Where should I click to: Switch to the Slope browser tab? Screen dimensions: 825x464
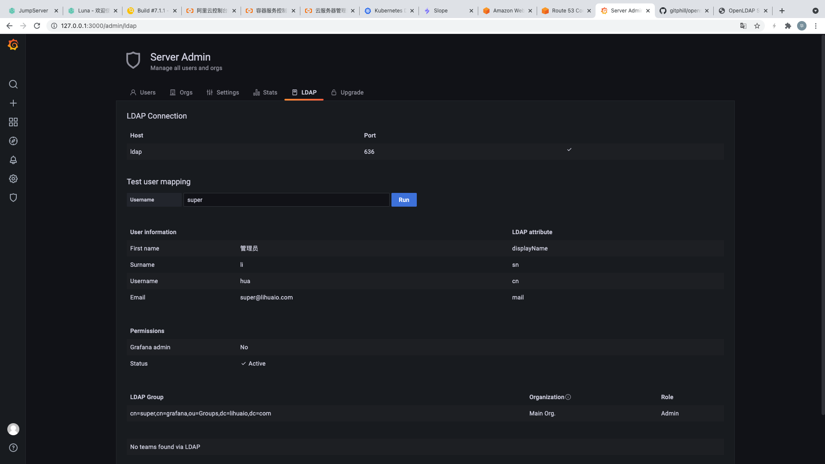coord(449,11)
